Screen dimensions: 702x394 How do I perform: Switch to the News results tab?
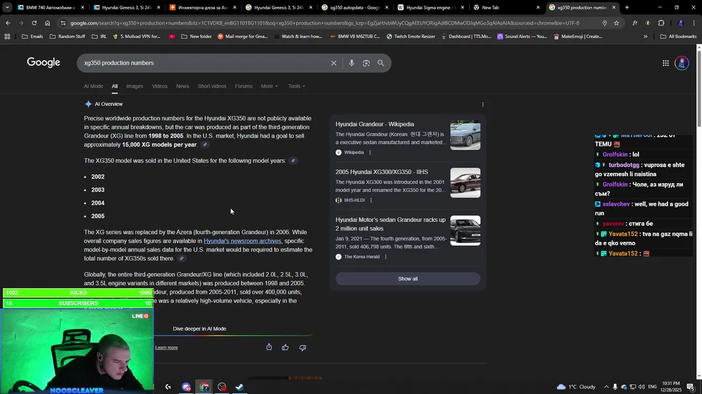[183, 86]
